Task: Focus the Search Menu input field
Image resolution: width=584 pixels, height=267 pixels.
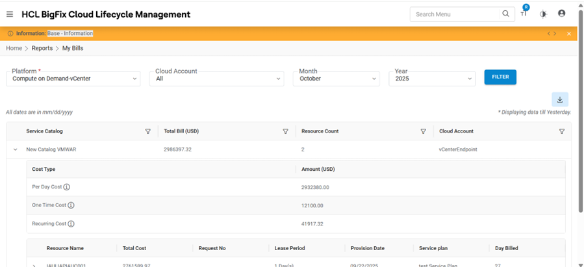Action: point(456,14)
